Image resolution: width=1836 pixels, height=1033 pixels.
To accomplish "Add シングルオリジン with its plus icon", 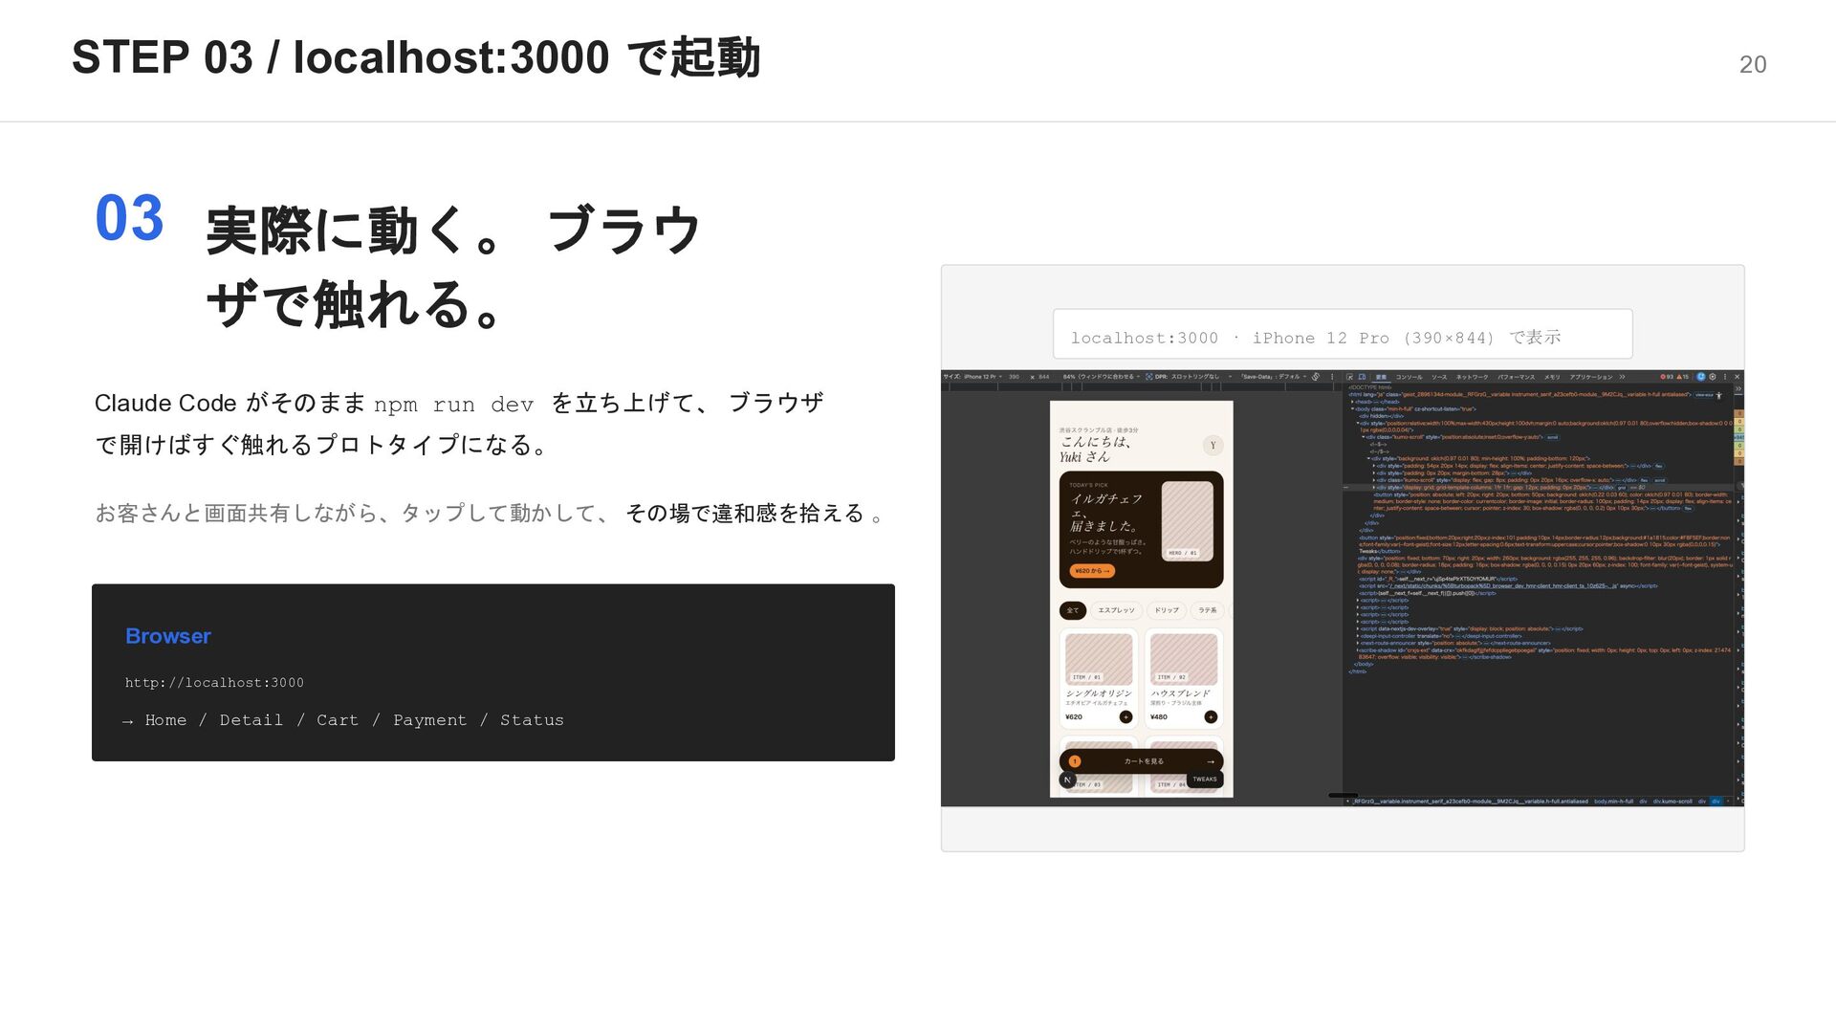I will coord(1126,716).
